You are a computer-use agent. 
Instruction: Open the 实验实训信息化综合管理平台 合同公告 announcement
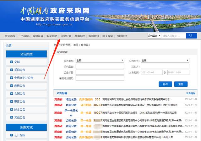(138, 137)
